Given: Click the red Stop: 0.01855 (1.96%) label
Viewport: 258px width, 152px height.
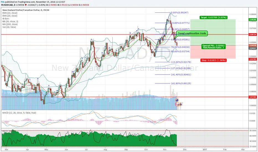Looking at the screenshot, I should coord(213,60).
